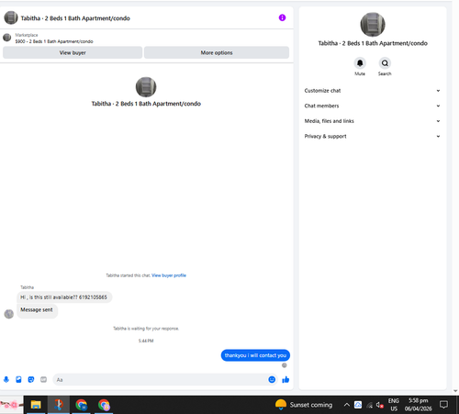
Task: Search in conversation magnifier icon
Action: click(x=385, y=63)
